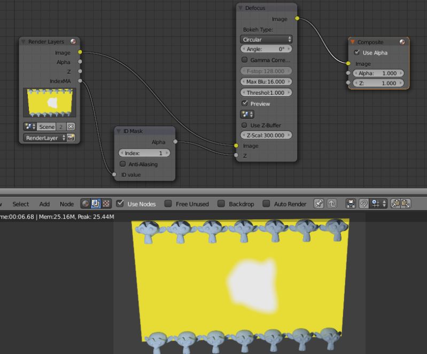Click the Defocus Image output socket
Viewport: 427px width, 354px height.
click(x=297, y=18)
